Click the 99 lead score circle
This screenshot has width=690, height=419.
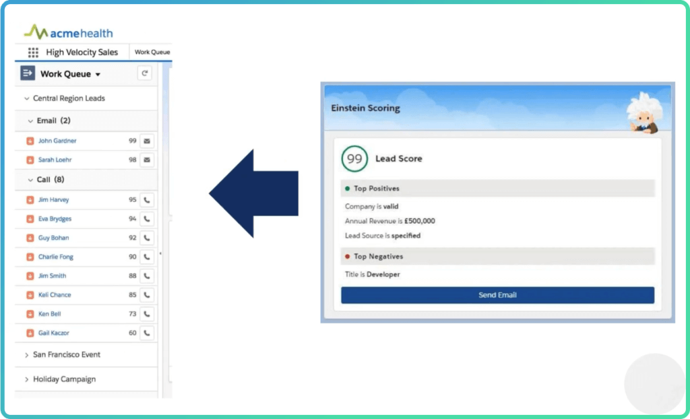(x=354, y=158)
